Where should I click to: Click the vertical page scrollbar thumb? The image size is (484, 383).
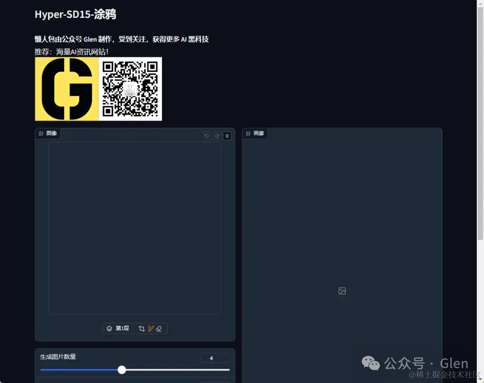[480, 124]
